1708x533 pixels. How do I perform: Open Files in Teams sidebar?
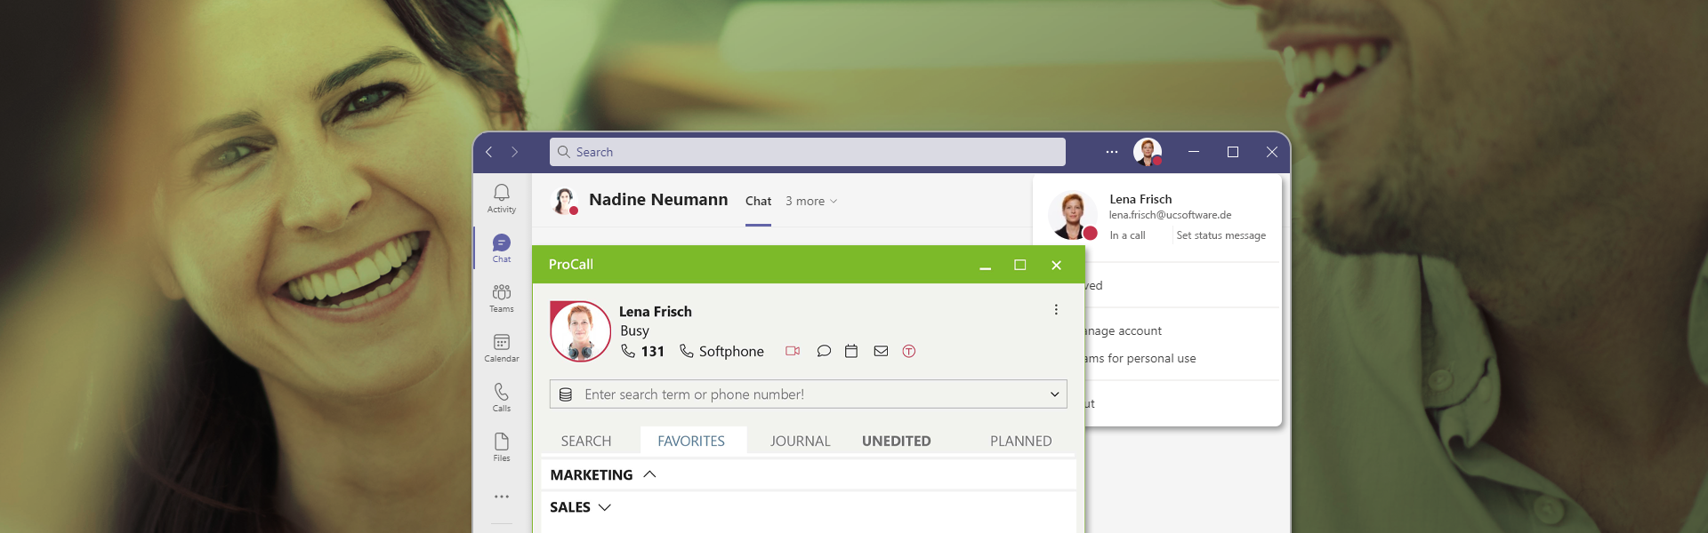pyautogui.click(x=502, y=447)
